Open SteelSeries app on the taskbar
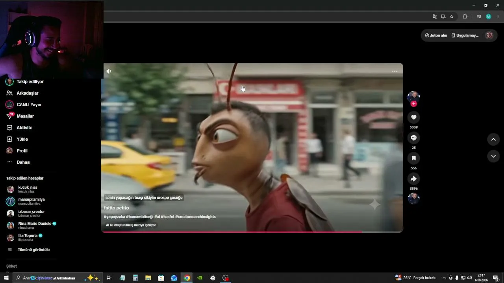 (x=213, y=278)
